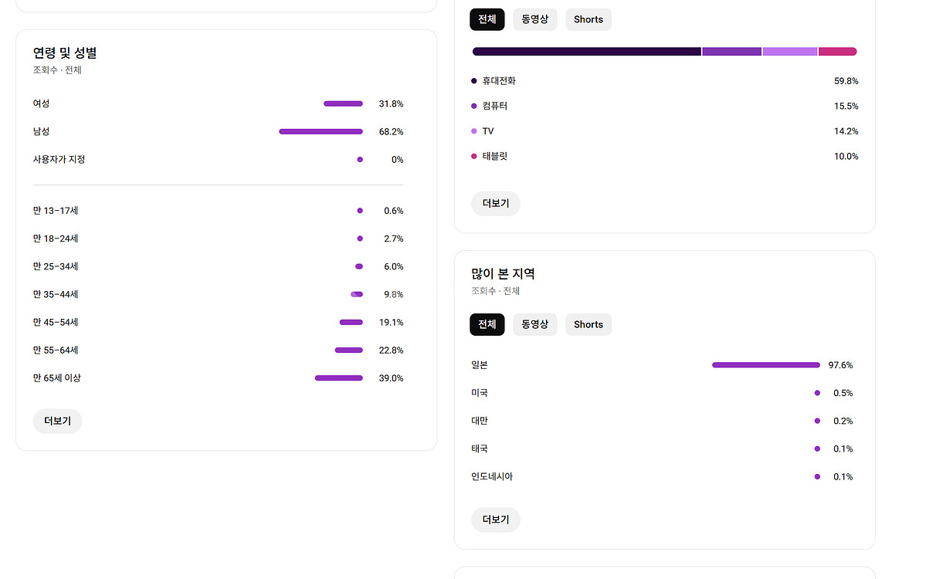Click dark purple 휴대전화 bar segment
The height and width of the screenshot is (579, 926).
coord(586,52)
